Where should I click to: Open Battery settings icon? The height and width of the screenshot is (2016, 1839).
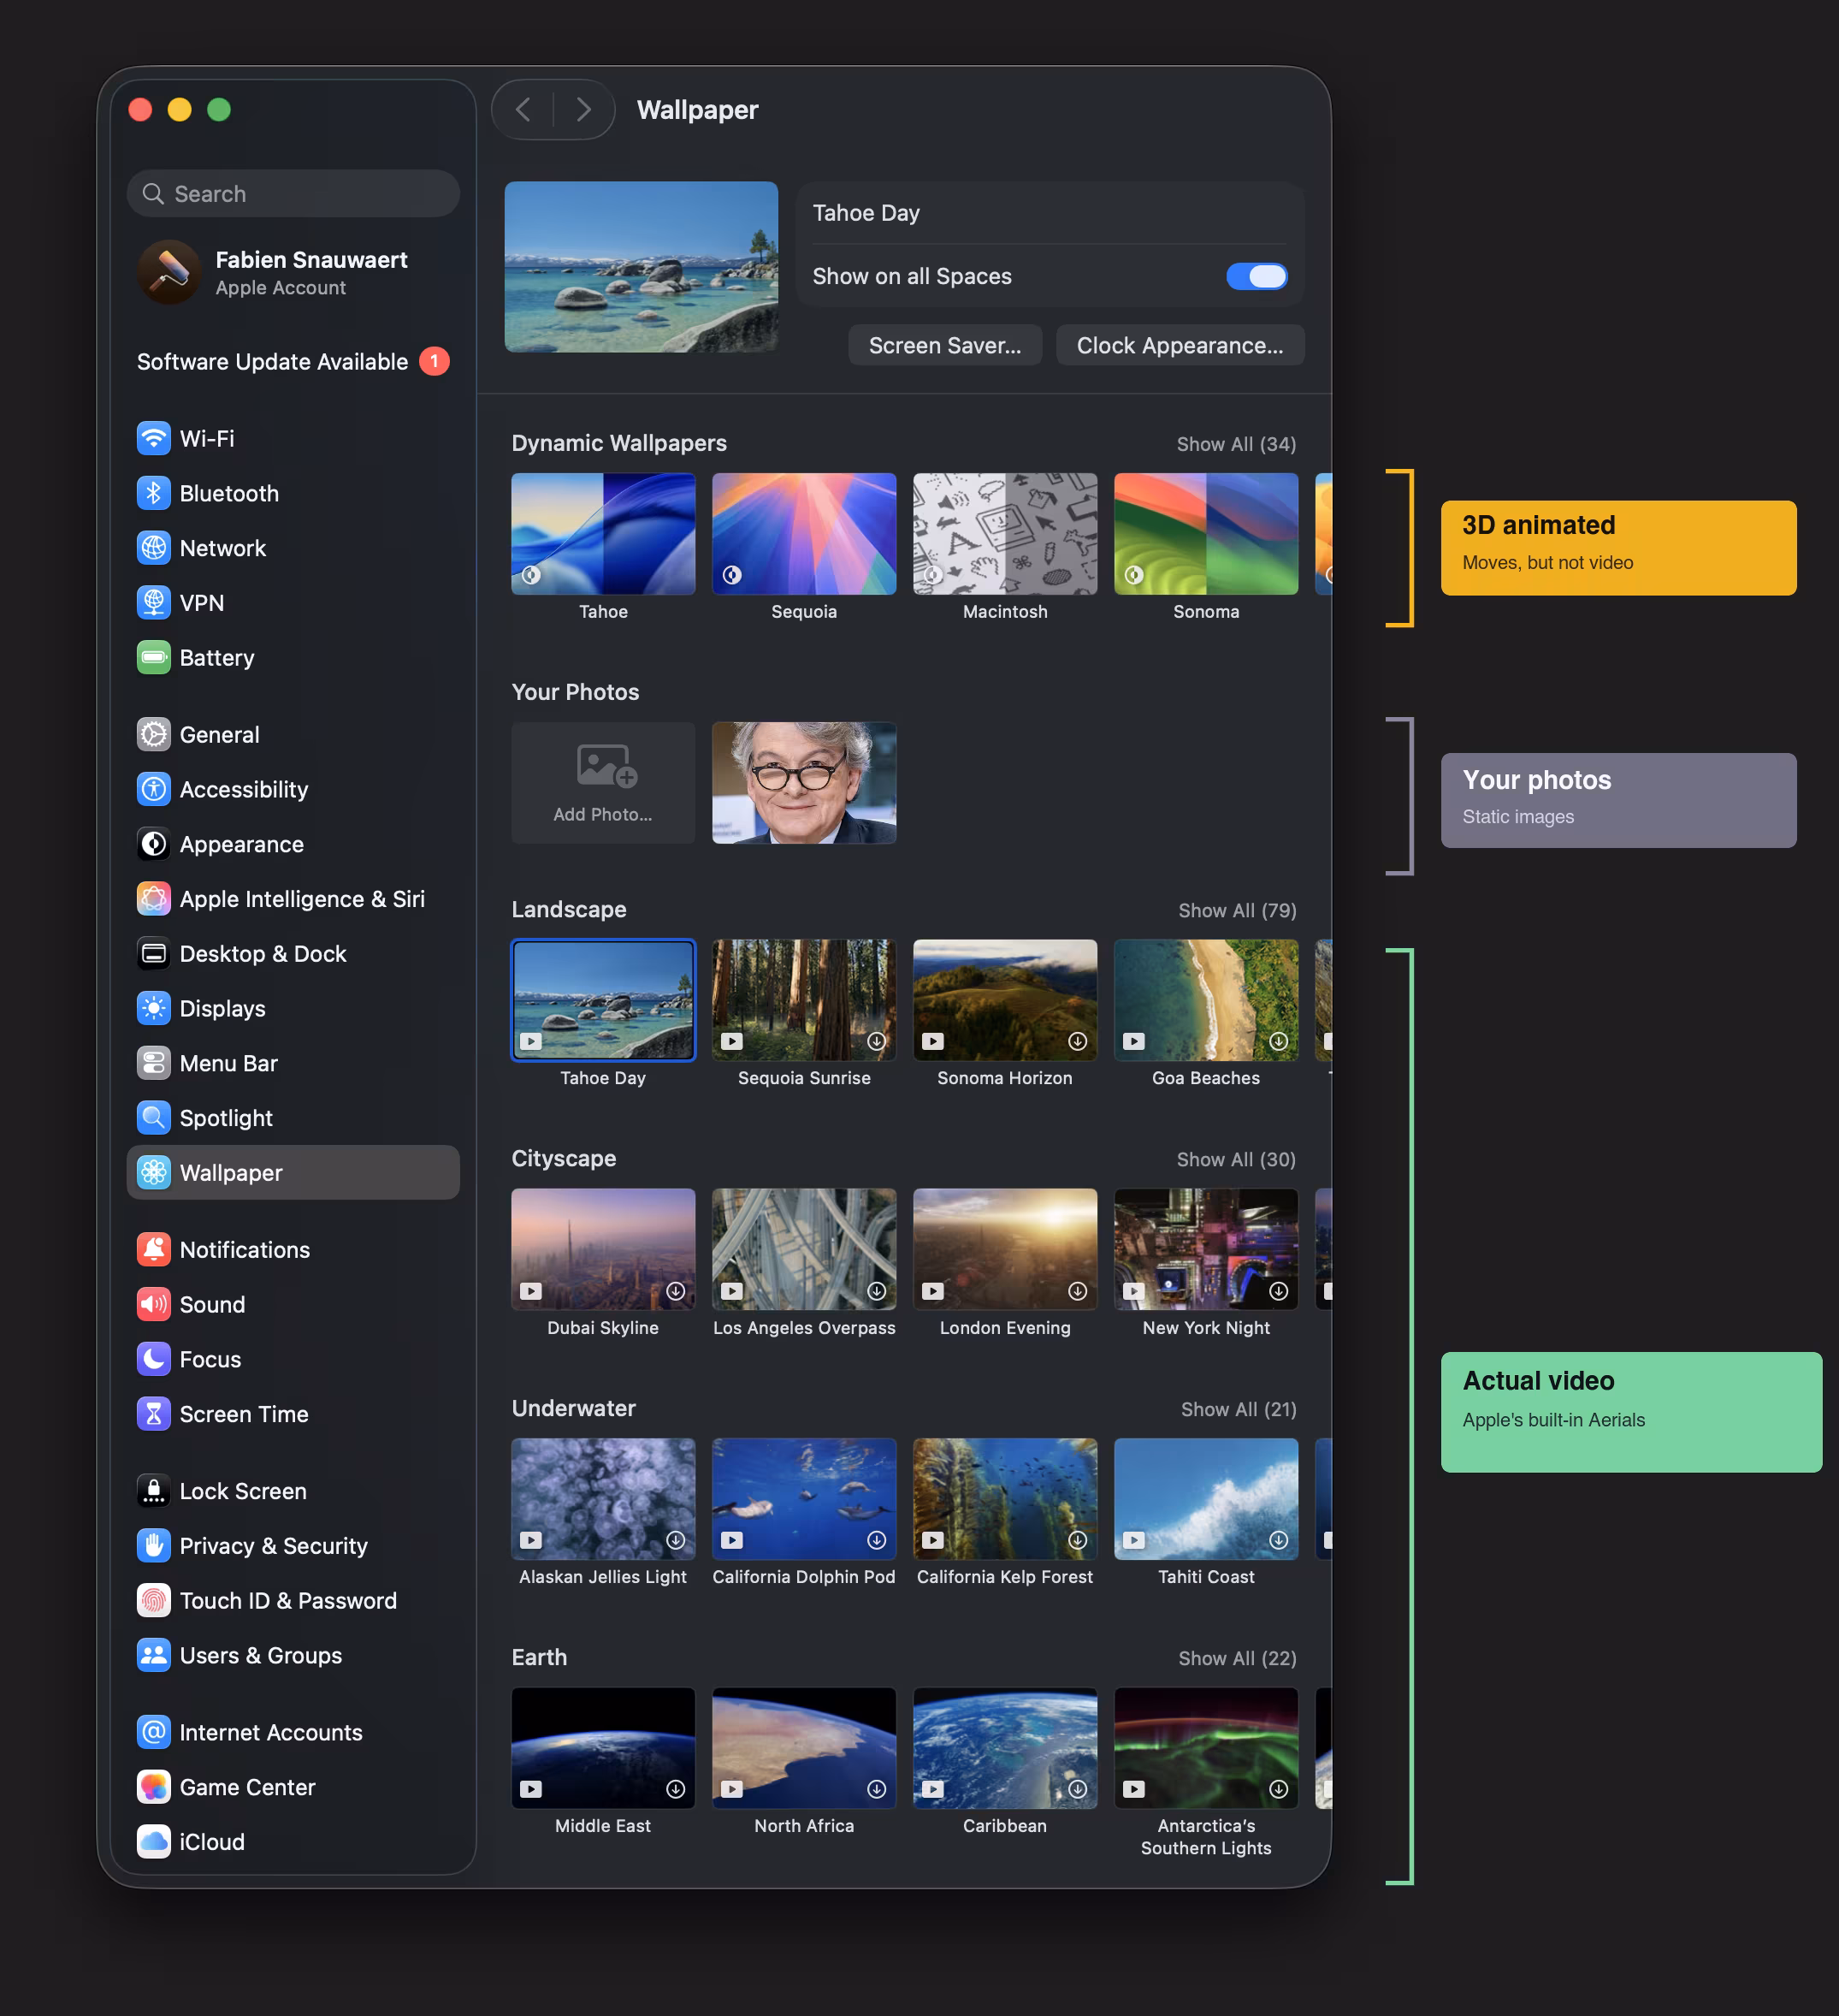coord(153,658)
